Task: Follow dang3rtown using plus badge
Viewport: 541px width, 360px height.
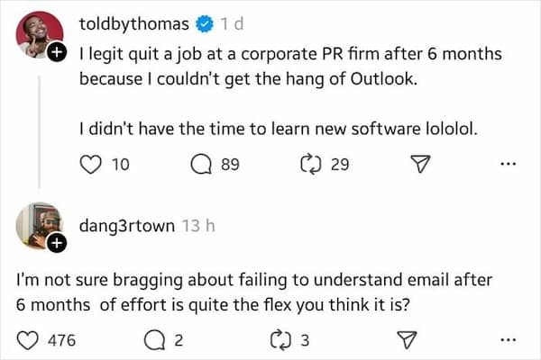Action: click(57, 243)
